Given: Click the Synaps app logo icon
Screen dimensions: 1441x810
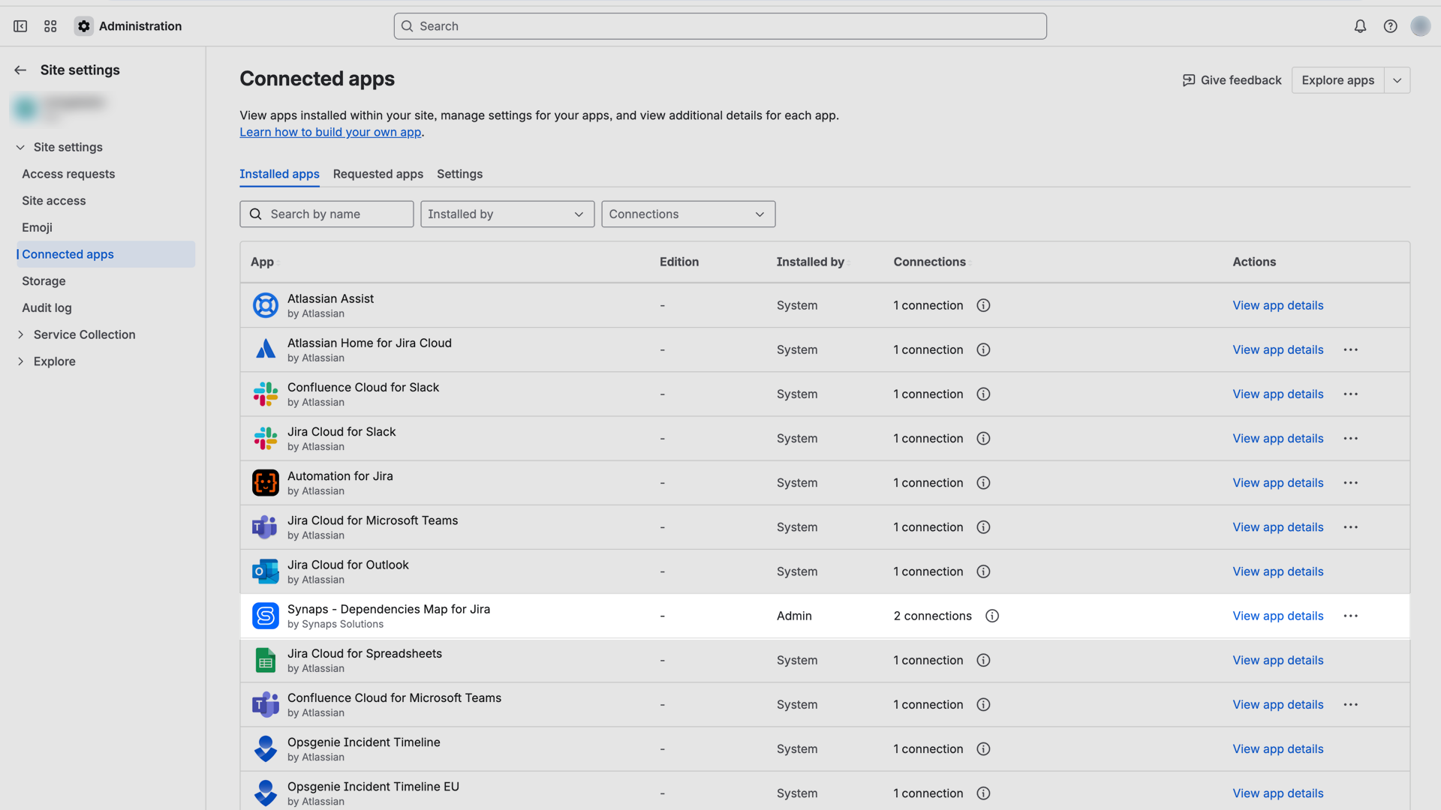Looking at the screenshot, I should coord(265,616).
